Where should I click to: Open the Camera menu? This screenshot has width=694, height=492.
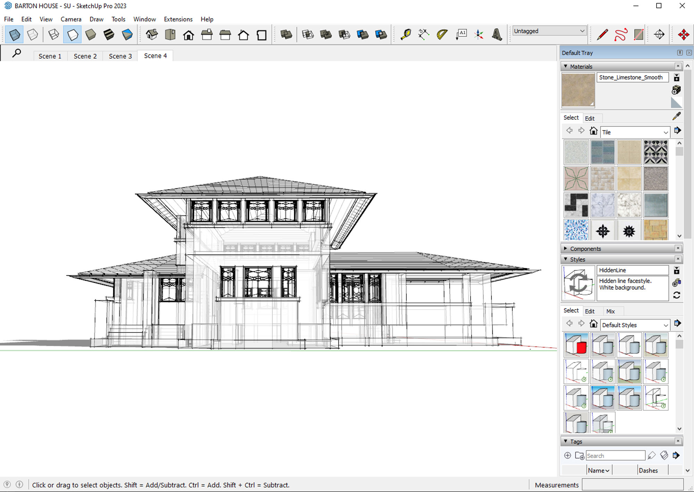[71, 19]
